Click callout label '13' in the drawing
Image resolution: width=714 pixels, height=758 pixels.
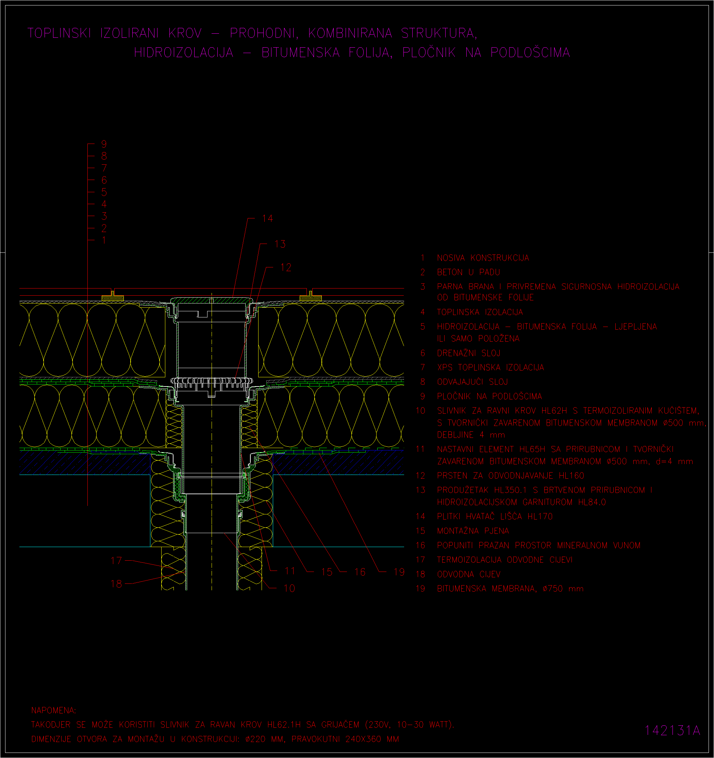pos(280,244)
